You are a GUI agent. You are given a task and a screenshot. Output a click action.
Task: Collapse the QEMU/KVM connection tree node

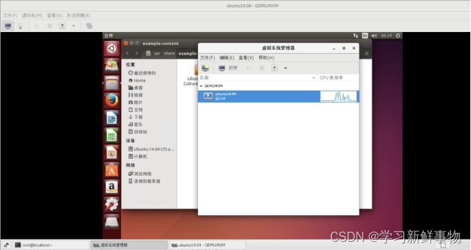[x=201, y=86]
